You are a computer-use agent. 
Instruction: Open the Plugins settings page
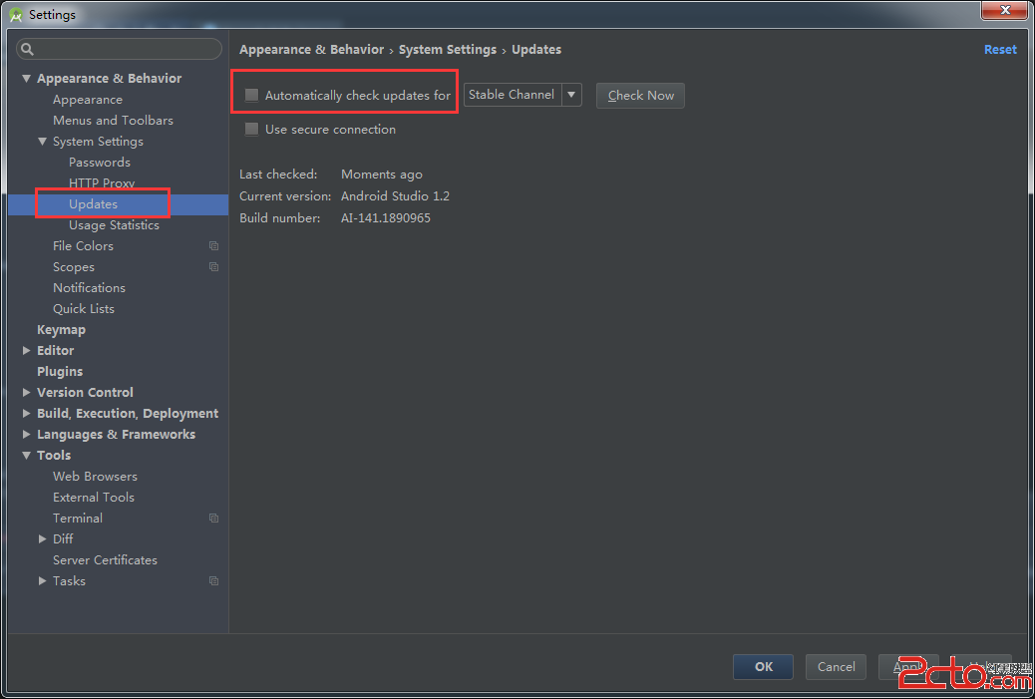[x=60, y=372]
